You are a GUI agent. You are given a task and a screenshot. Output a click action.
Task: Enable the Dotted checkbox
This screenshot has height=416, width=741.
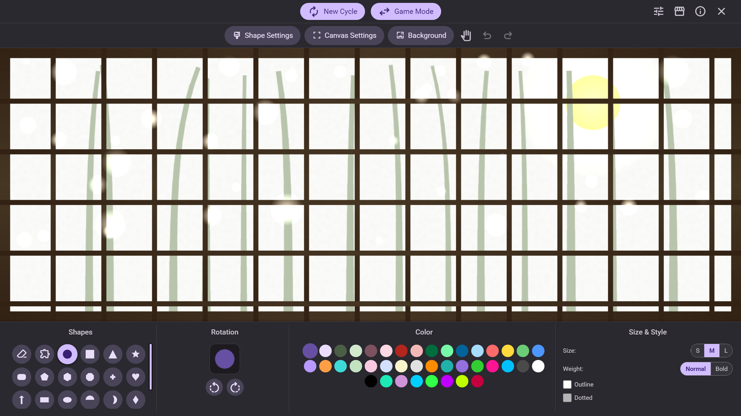[x=567, y=398]
